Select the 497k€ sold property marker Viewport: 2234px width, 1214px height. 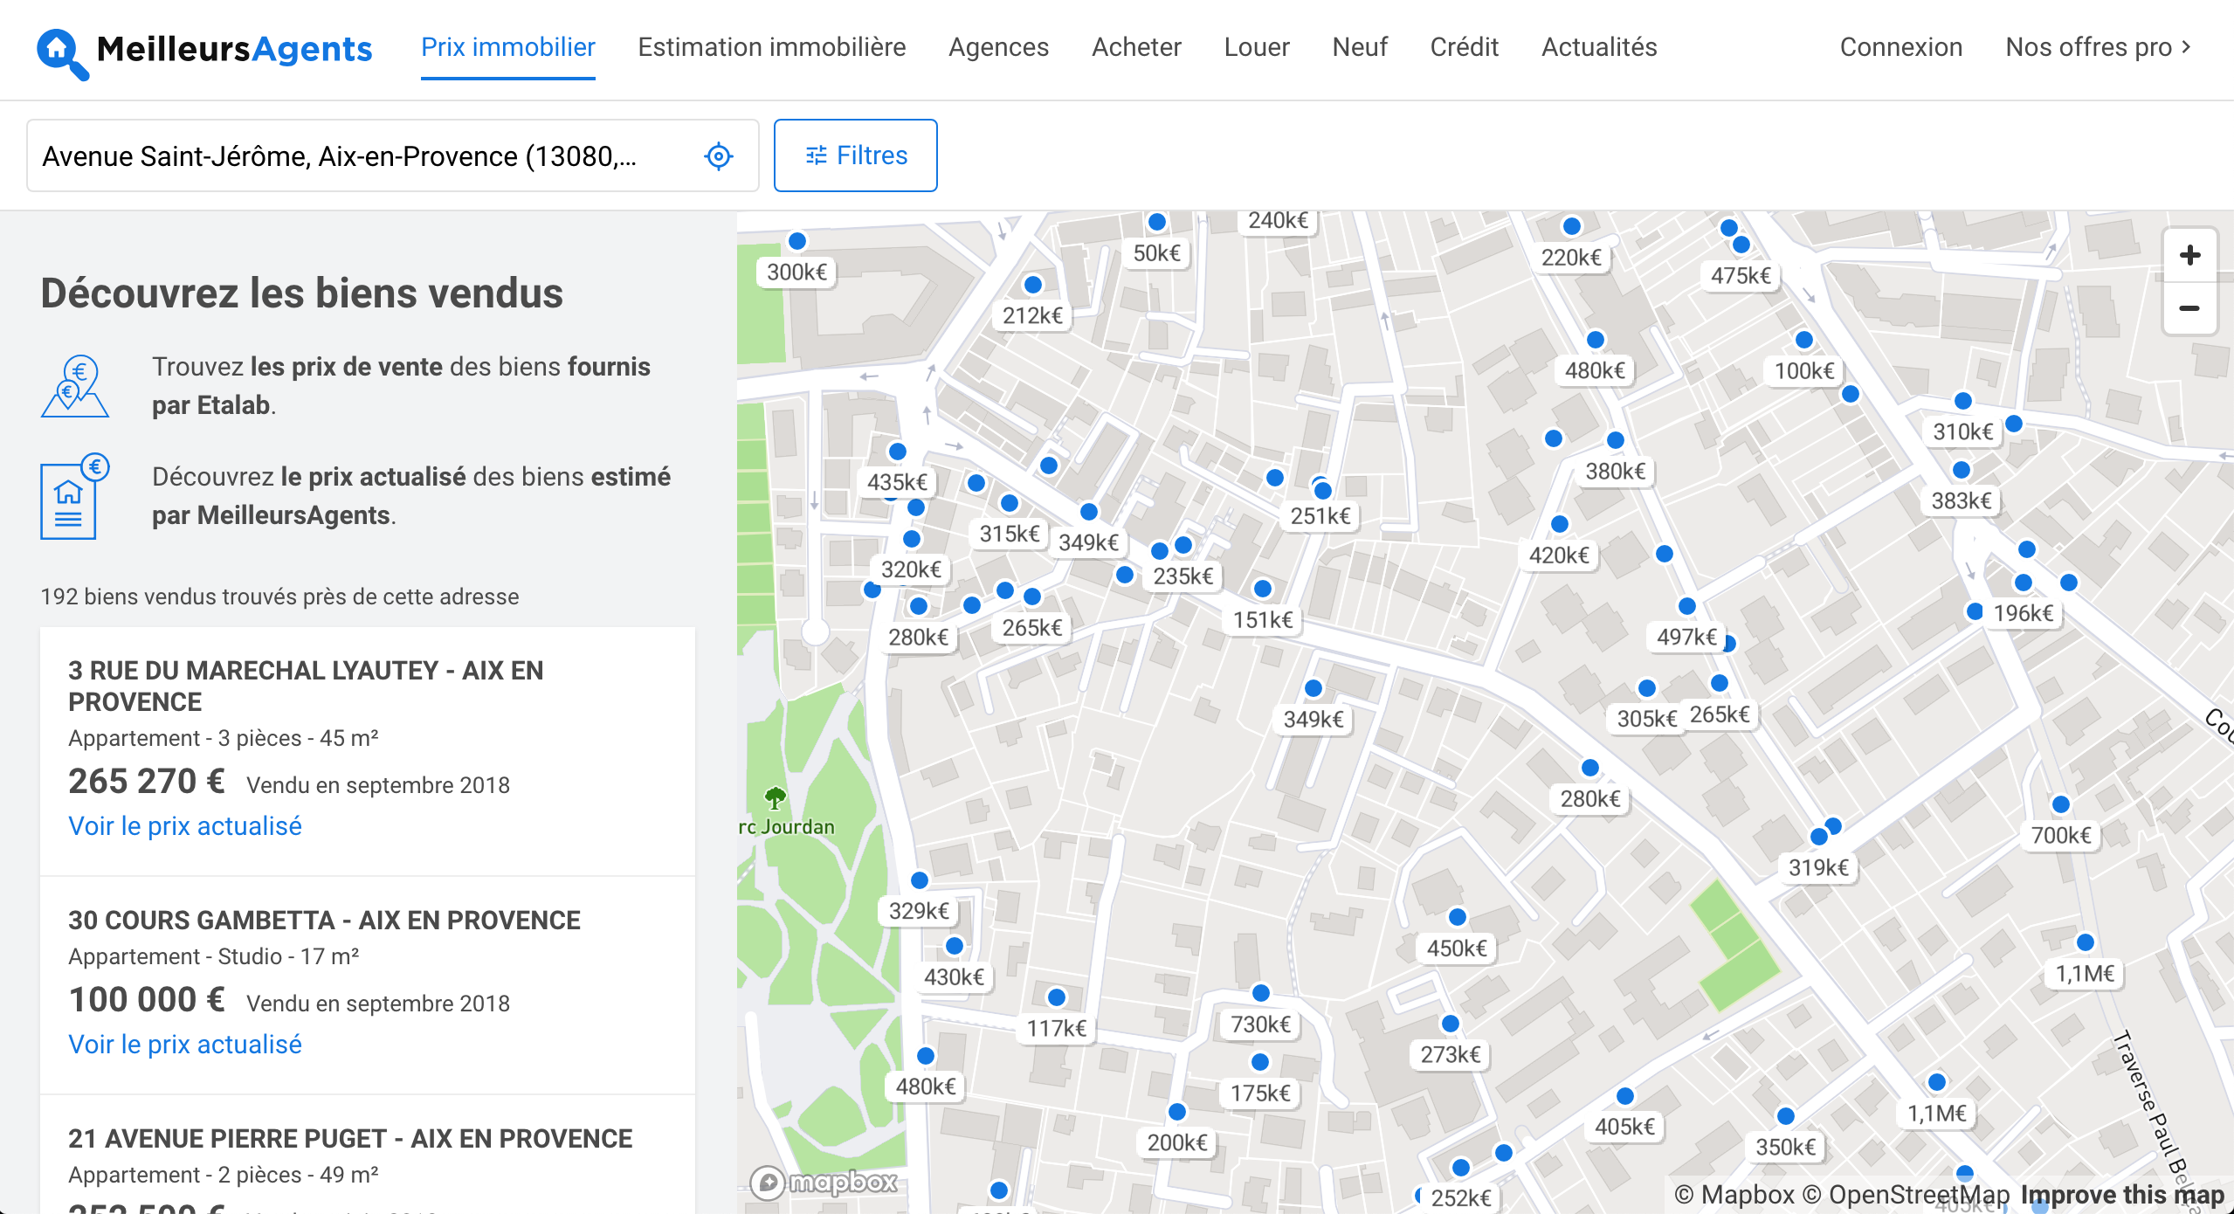click(x=1686, y=637)
